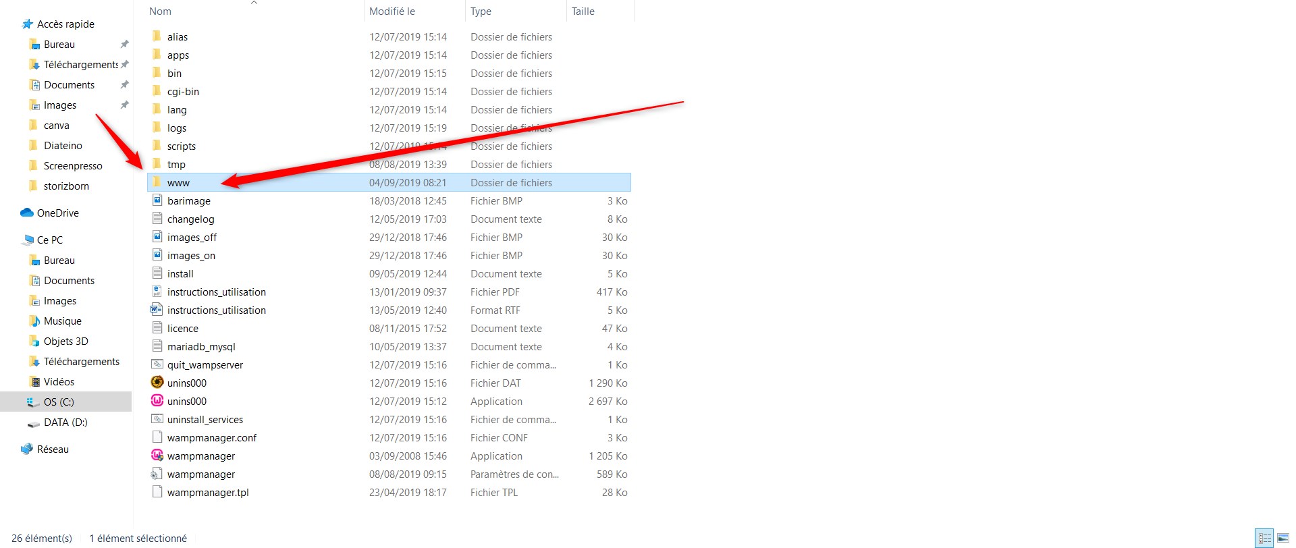This screenshot has width=1296, height=548.
Task: Switch to details view layout button
Action: click(x=1264, y=538)
